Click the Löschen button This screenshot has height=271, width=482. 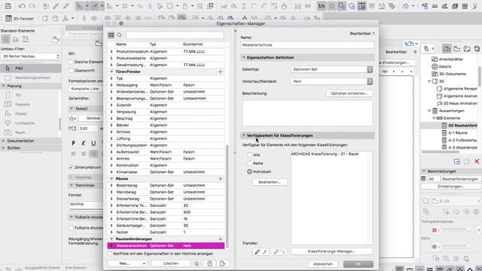coord(171,263)
